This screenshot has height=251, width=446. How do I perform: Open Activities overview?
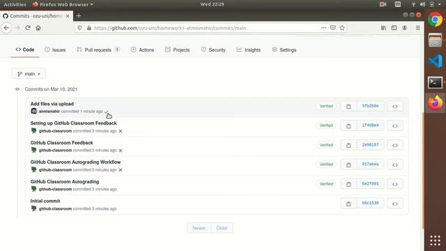pos(15,4)
